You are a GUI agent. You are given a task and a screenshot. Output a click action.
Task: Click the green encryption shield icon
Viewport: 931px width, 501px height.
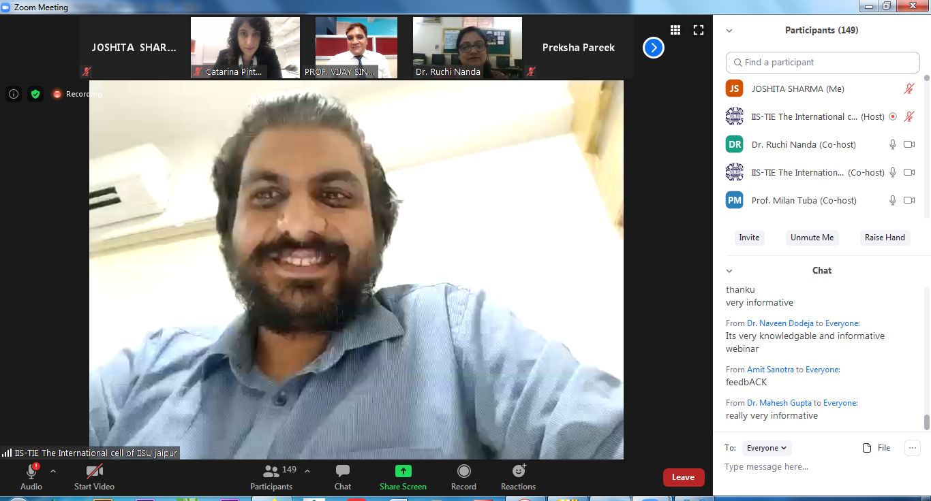(x=35, y=94)
